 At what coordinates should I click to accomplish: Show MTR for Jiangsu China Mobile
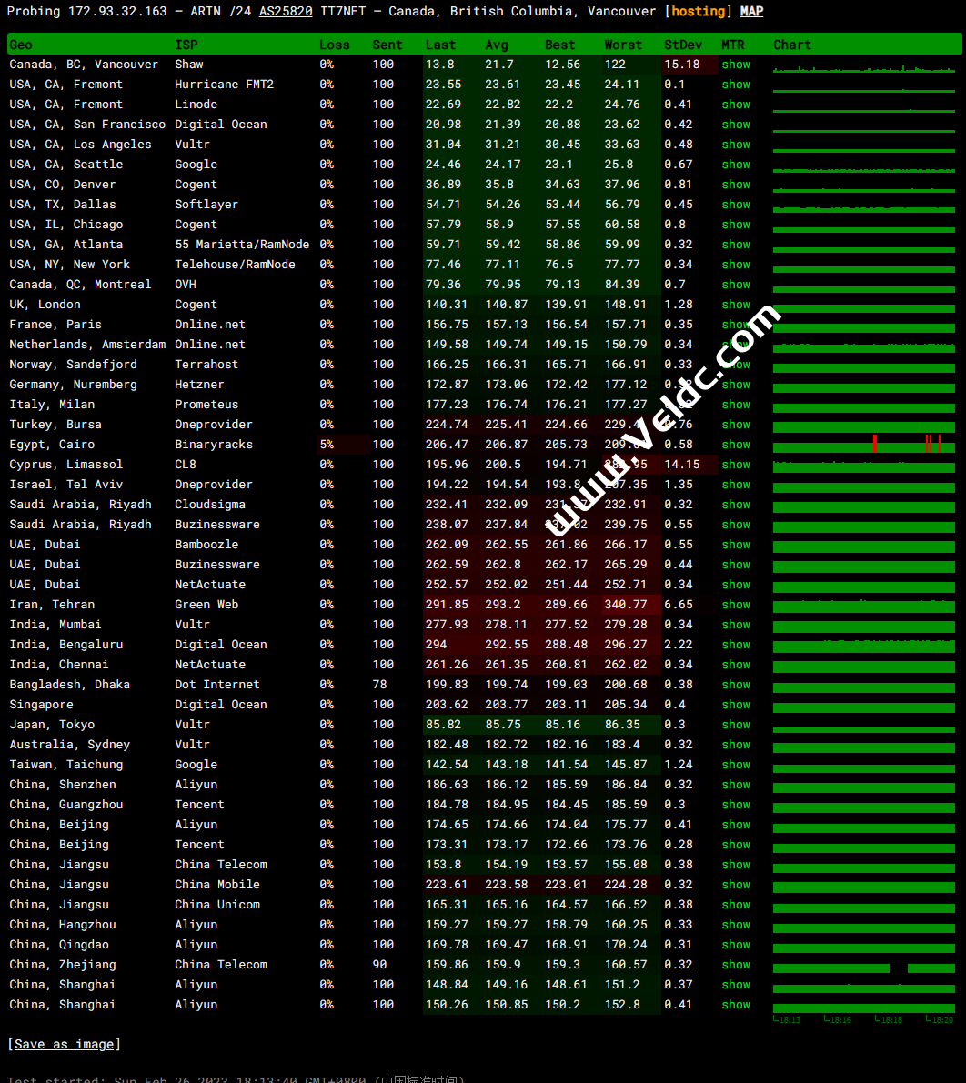click(736, 885)
